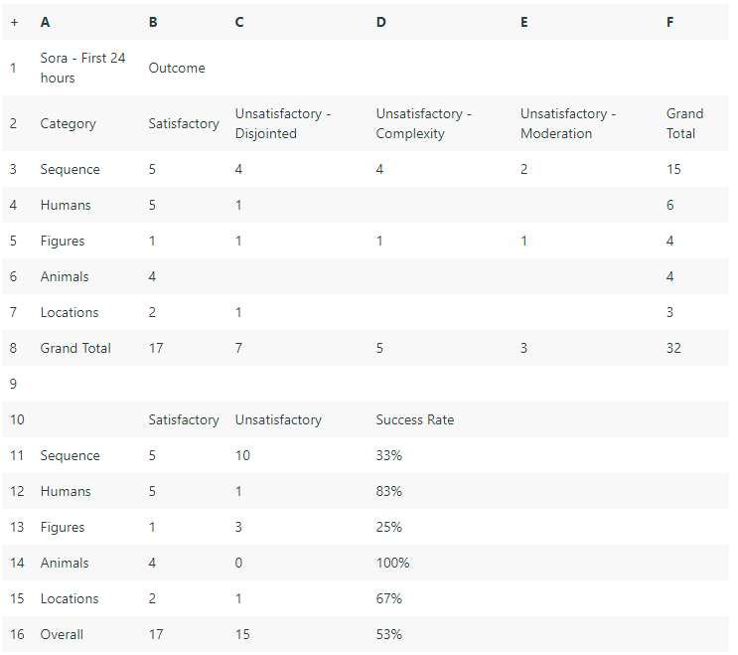The height and width of the screenshot is (655, 738).
Task: Click the Locations label in row 7
Action: (70, 312)
